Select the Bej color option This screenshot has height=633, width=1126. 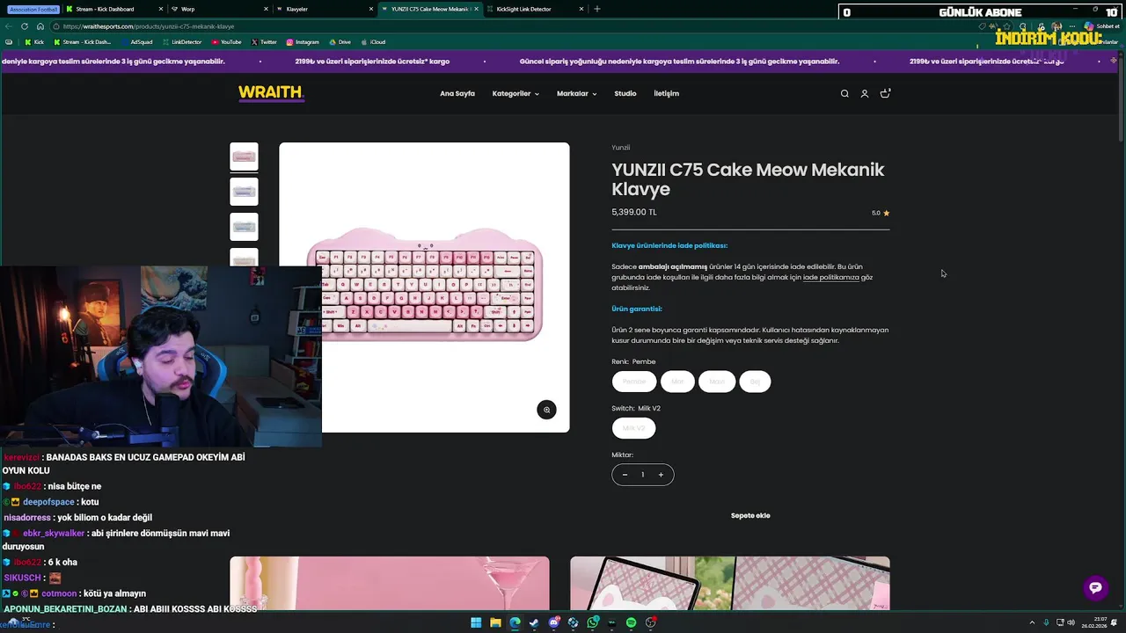(x=755, y=382)
